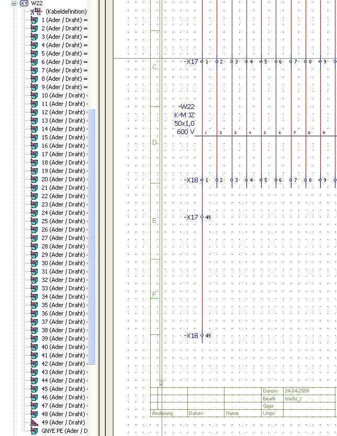Click cable conductor number 4 on W22 line

click(250, 133)
